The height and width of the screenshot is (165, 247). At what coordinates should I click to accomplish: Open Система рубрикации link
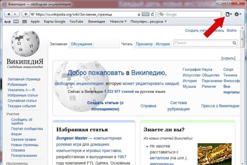pyautogui.click(x=179, y=106)
